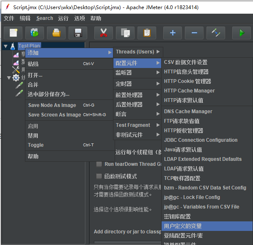Screen dimensions: 253x245
Task: Choose Save Screen As Image
Action: tap(70, 114)
